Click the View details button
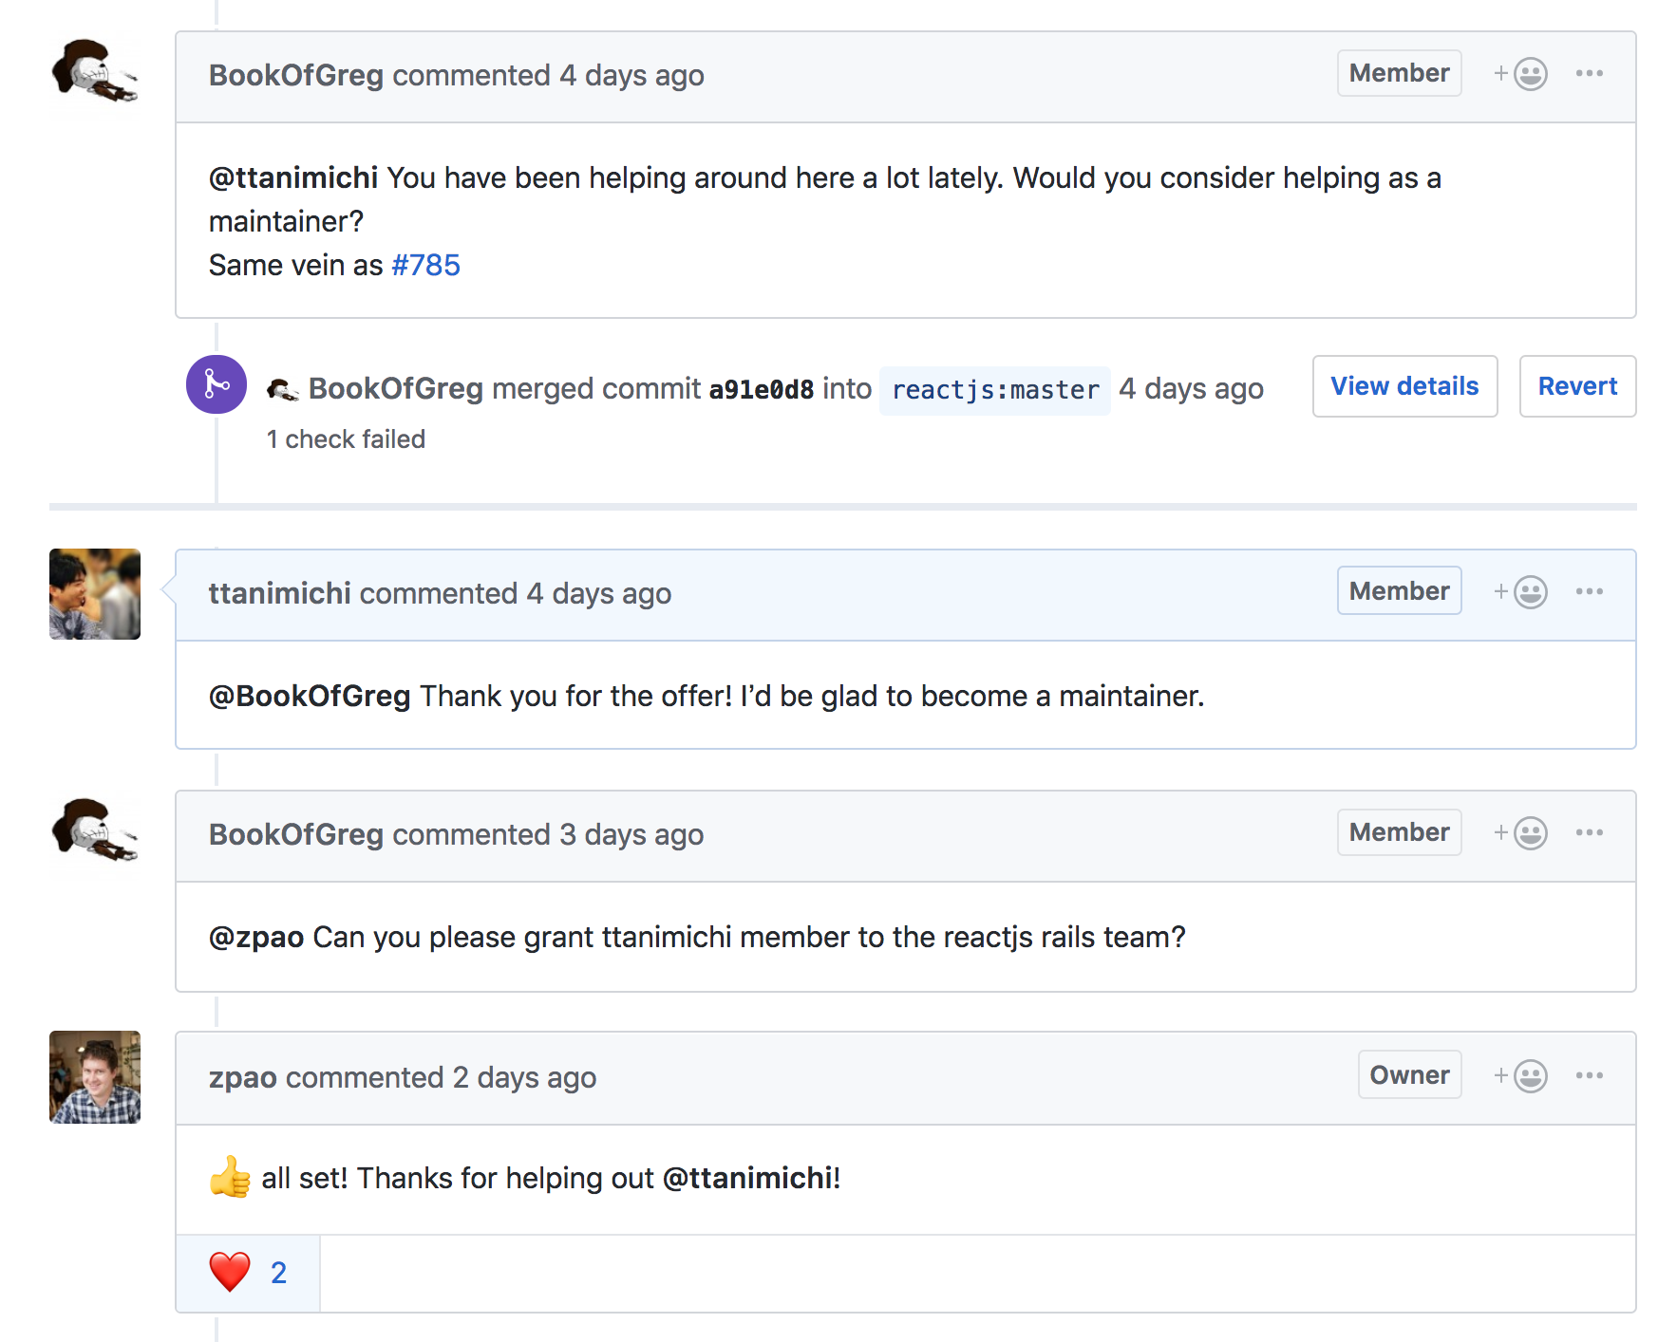The image size is (1658, 1342). click(x=1404, y=386)
